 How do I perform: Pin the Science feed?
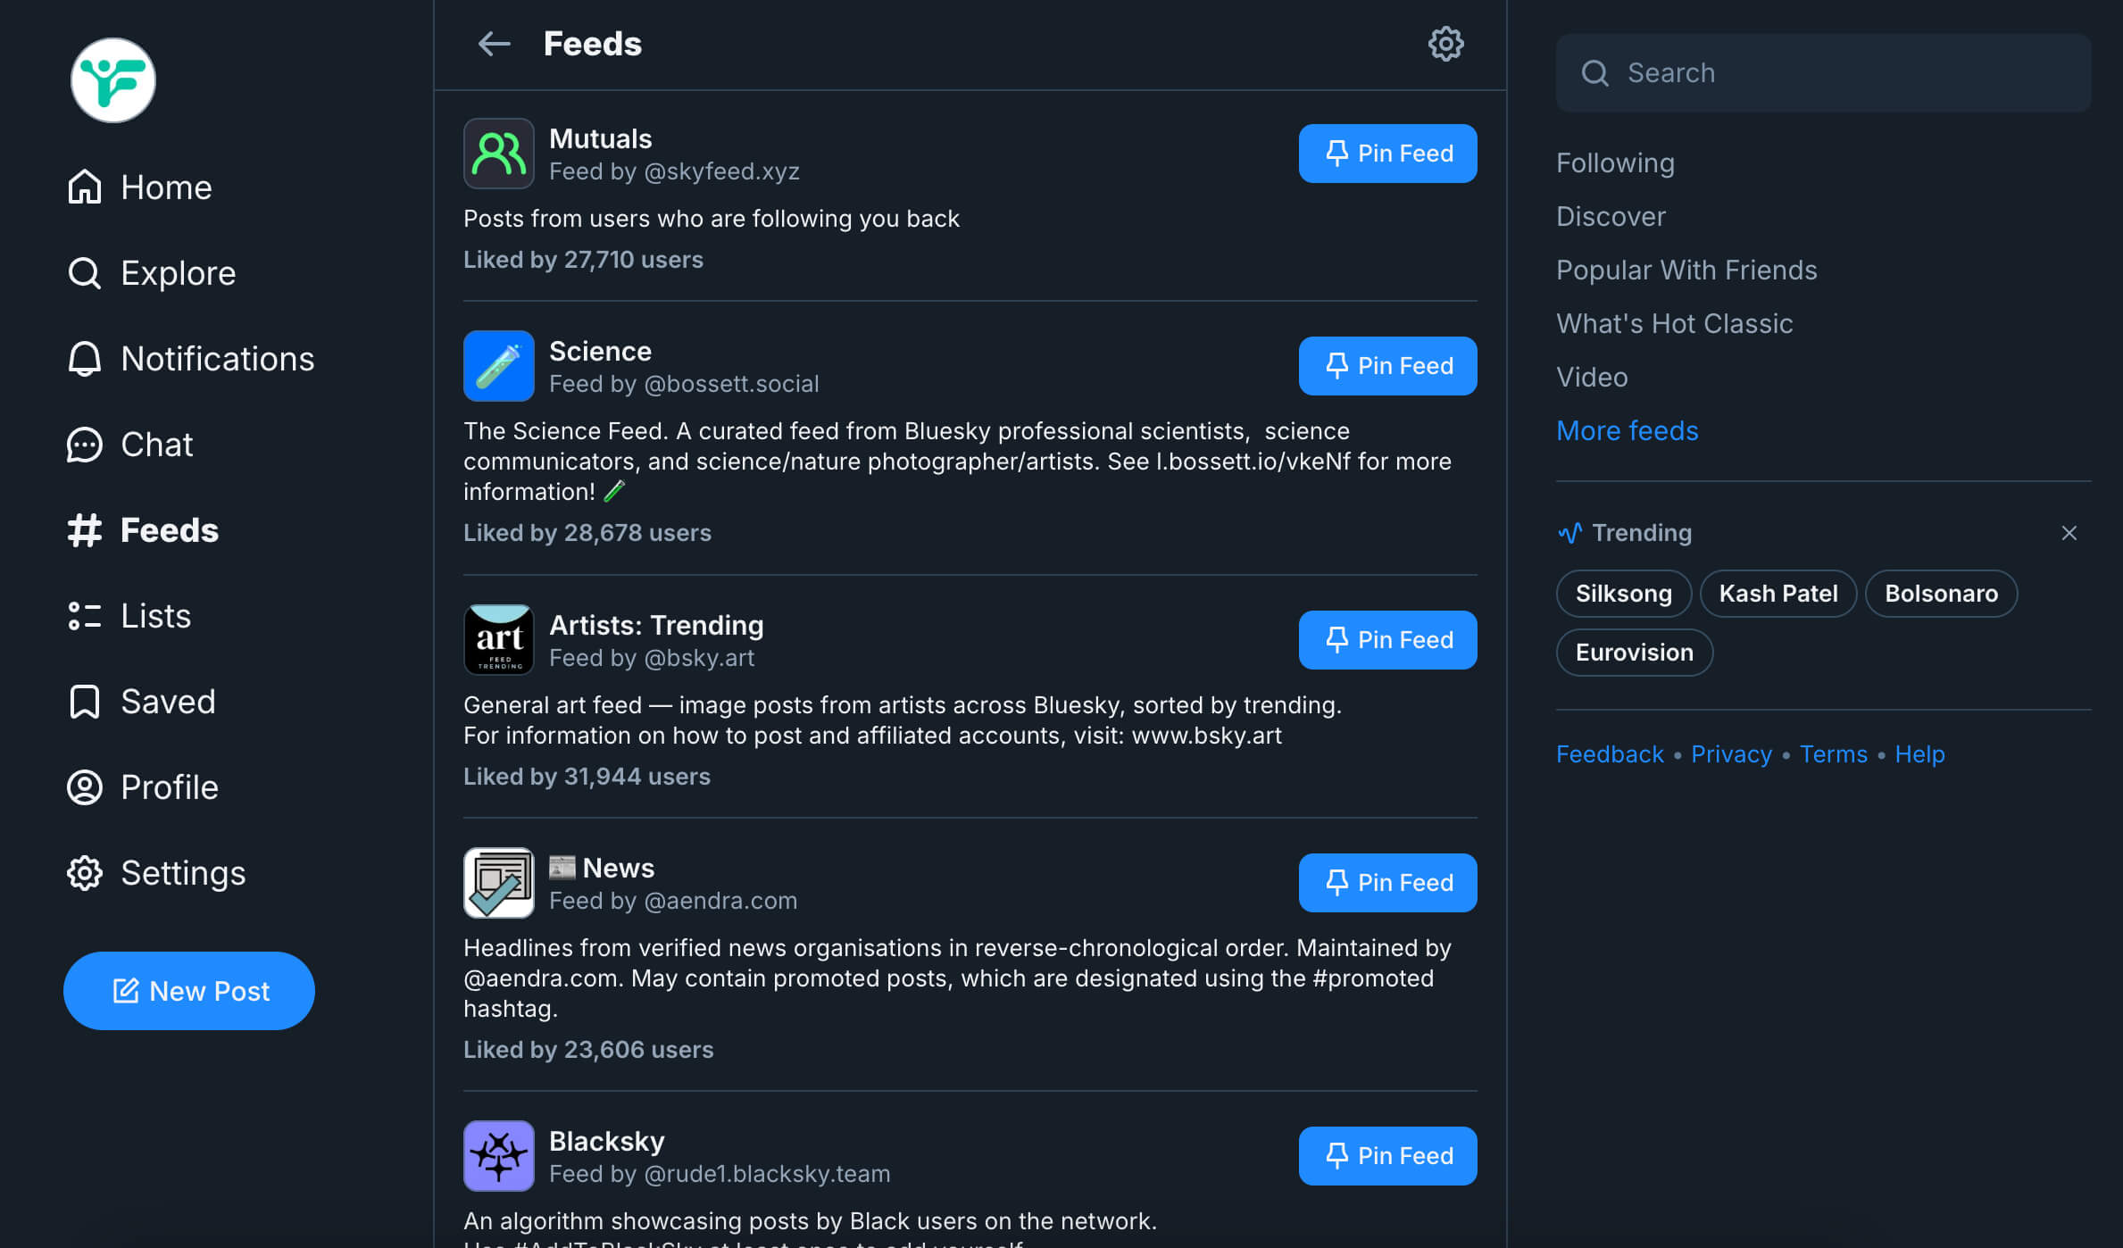1387,366
